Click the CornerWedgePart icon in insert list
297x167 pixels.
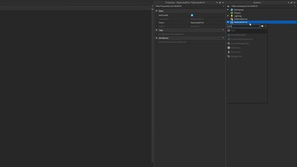[229, 43]
